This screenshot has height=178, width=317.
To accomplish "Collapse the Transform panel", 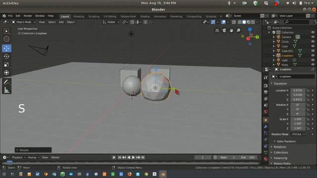I will click(280, 84).
